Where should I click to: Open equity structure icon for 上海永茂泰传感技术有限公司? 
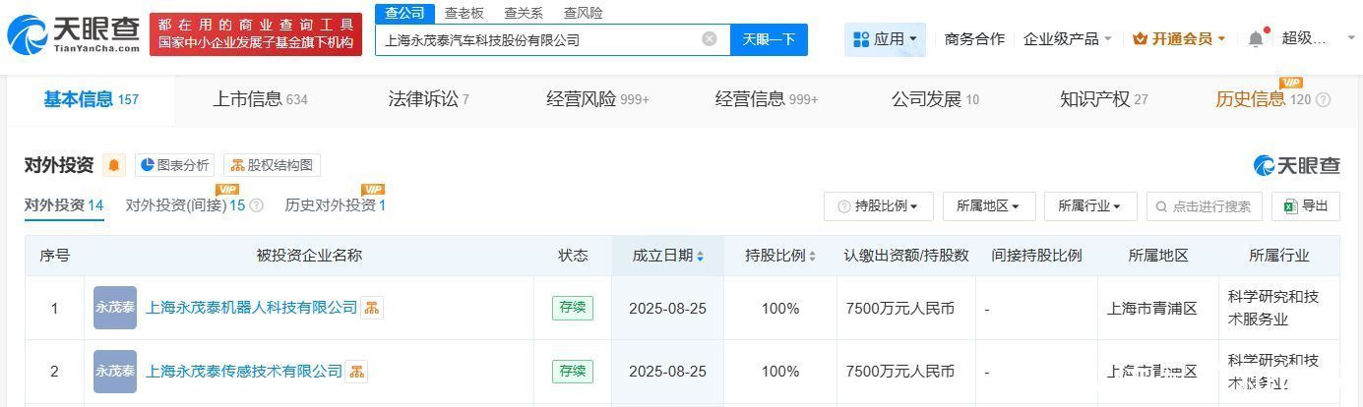click(x=356, y=372)
